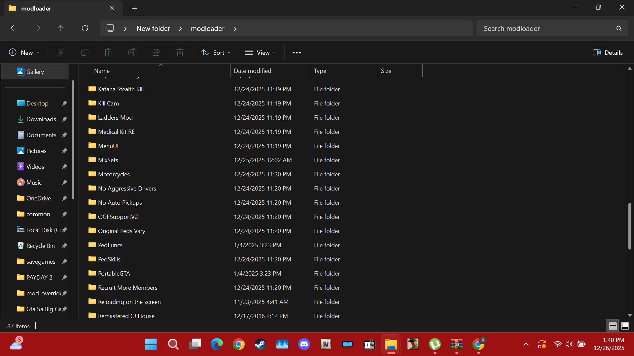Click the Share icon in toolbar
Screen dimensions: 634x356
pyautogui.click(x=156, y=52)
